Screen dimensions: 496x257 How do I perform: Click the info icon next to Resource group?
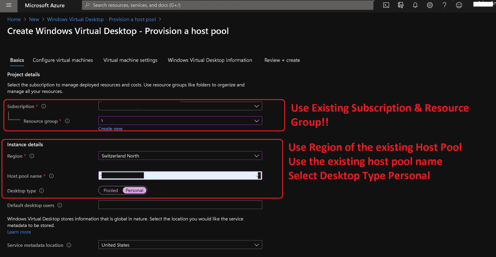pos(67,121)
